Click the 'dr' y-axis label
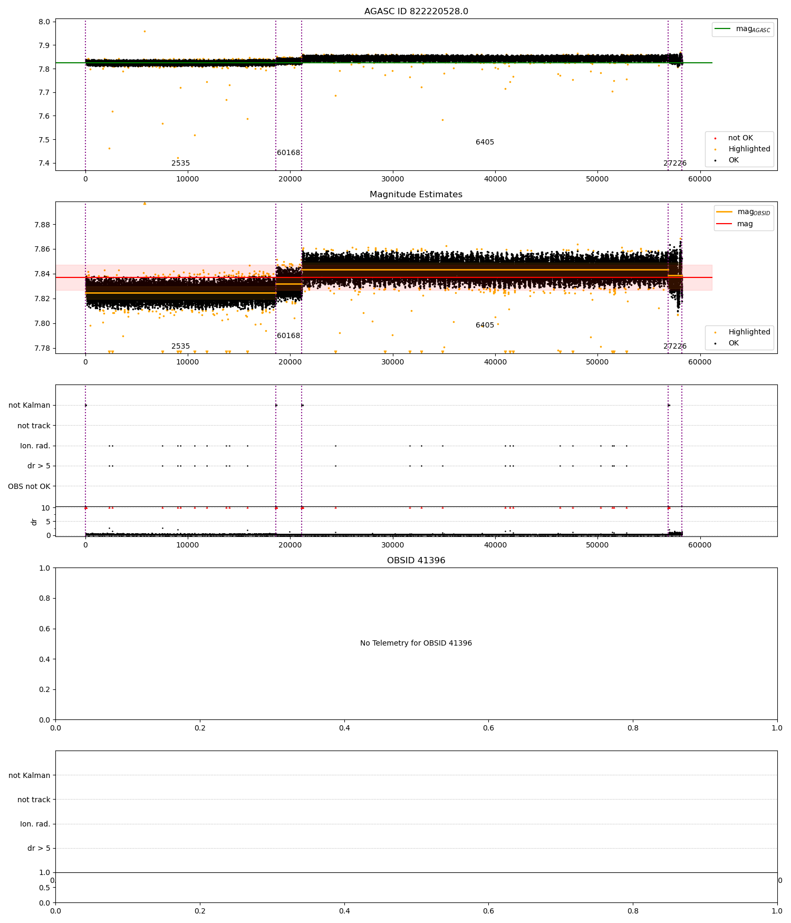This screenshot has height=923, width=791. [34, 522]
